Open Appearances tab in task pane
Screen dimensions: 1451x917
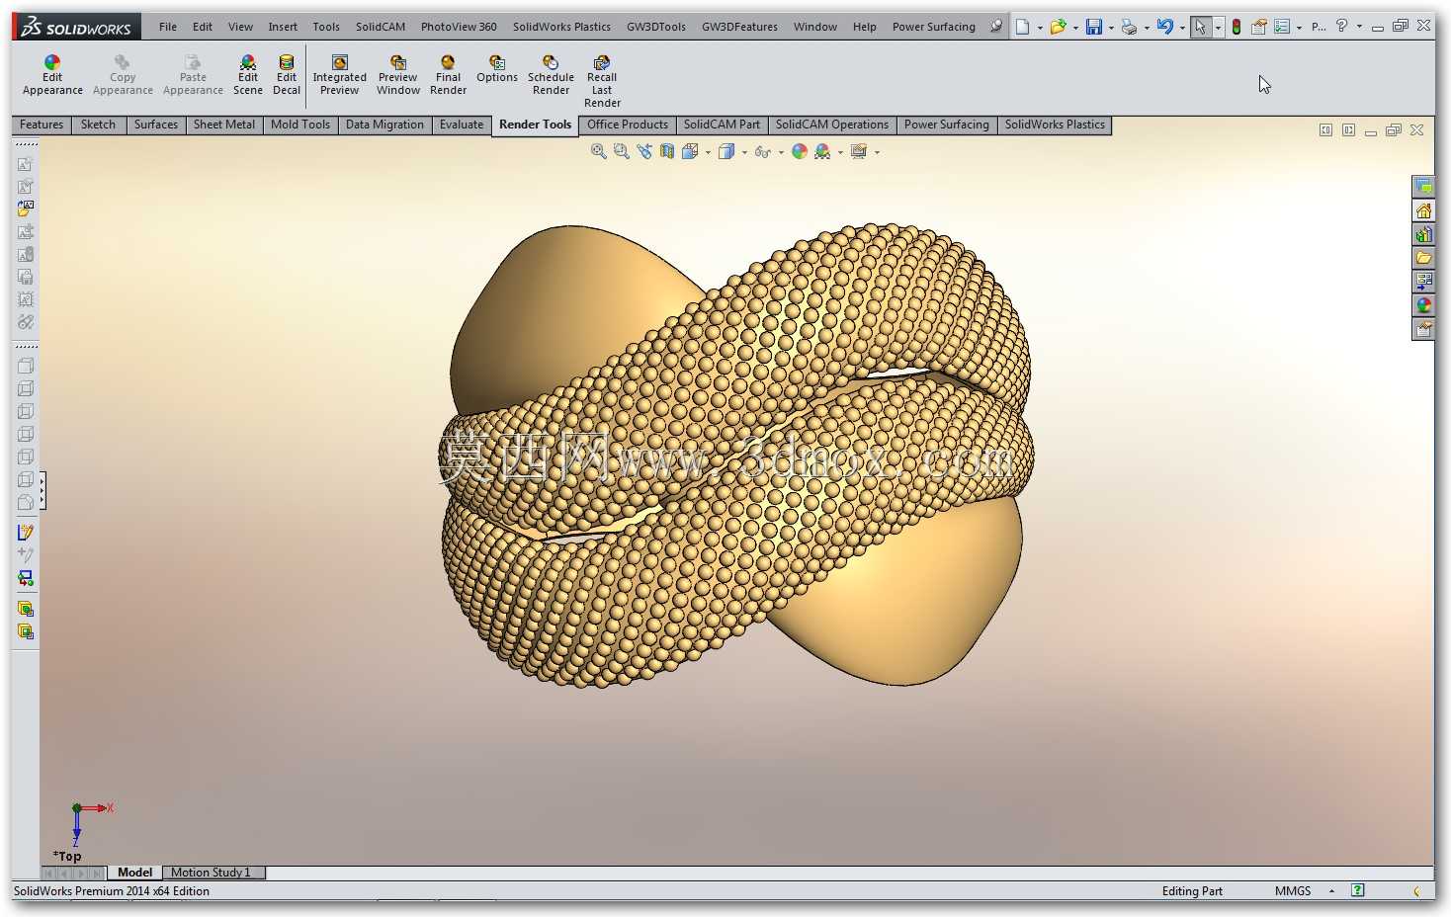1423,305
